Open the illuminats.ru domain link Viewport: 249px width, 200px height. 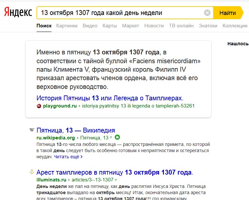(x=51, y=180)
